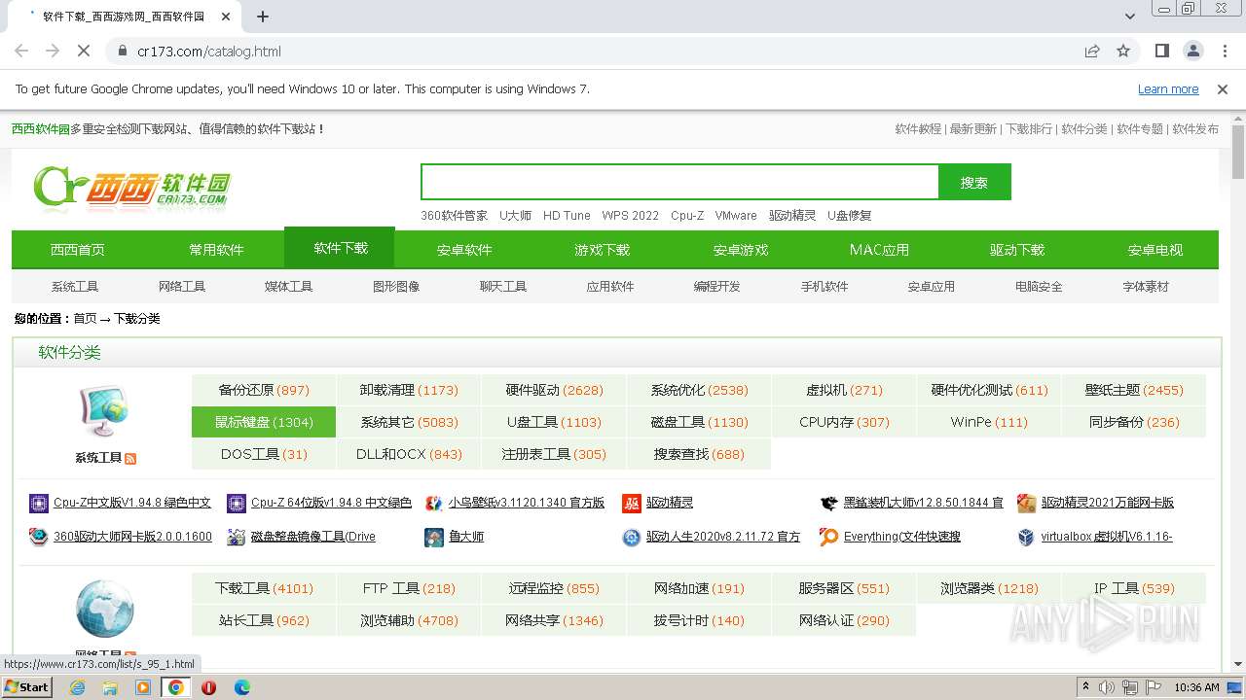Click the site search text field
This screenshot has height=700, width=1246.
679,182
